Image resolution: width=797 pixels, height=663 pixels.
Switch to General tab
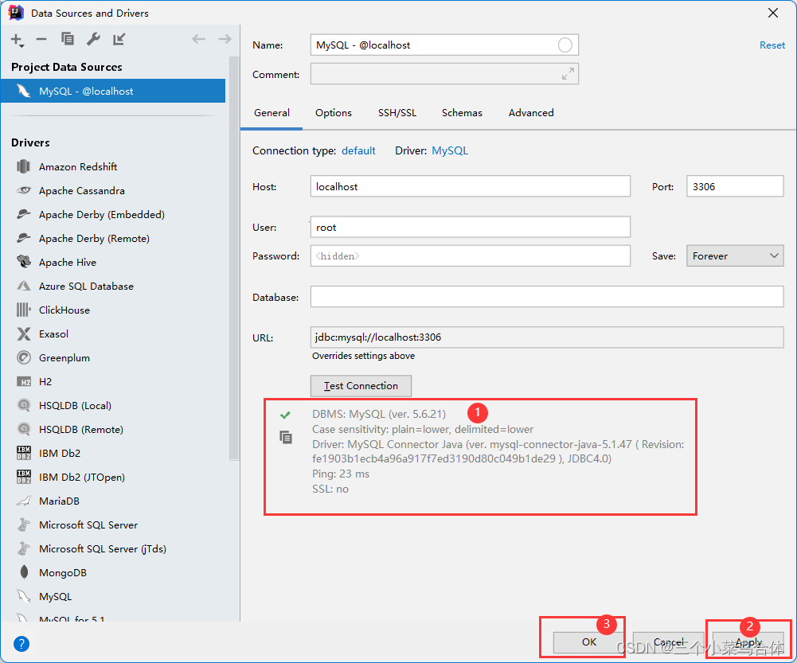click(x=272, y=113)
